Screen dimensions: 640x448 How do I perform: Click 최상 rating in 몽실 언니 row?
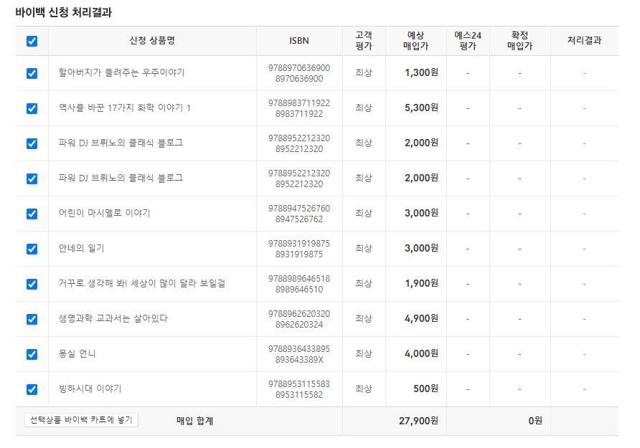pyautogui.click(x=364, y=353)
